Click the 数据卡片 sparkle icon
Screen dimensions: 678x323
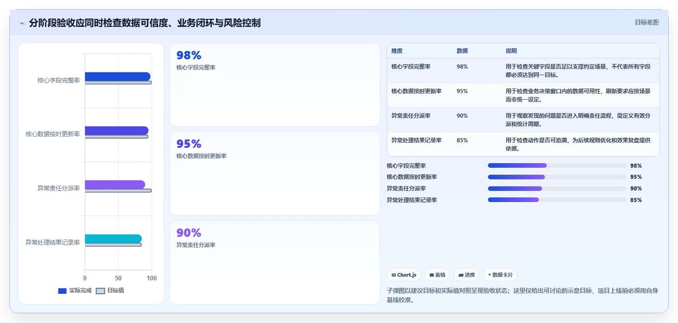pos(489,275)
